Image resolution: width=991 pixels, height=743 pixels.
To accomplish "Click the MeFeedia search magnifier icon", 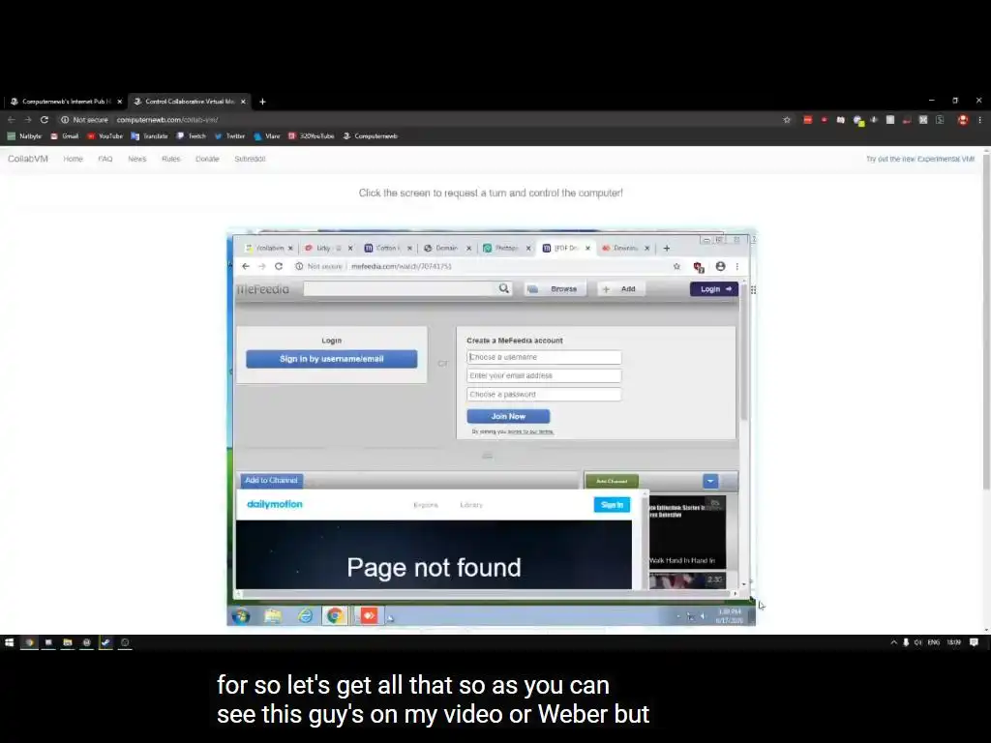I will (503, 288).
